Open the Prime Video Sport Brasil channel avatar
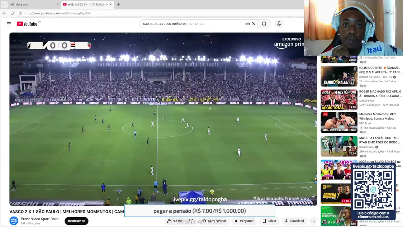This screenshot has width=403, height=227. point(14,221)
